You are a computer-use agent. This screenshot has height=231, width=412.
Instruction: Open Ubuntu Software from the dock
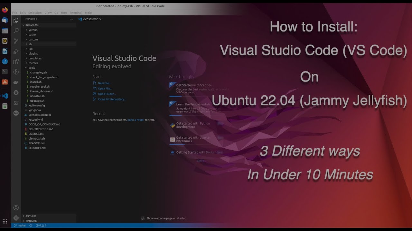tap(5, 82)
